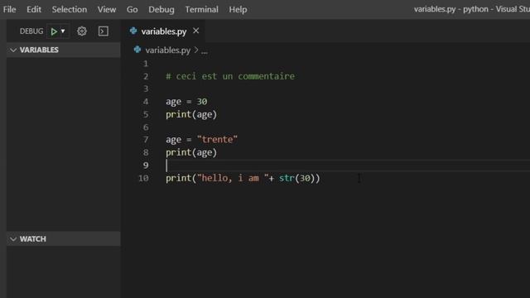
Task: Click the Python icon in the breadcrumb
Action: 137,50
